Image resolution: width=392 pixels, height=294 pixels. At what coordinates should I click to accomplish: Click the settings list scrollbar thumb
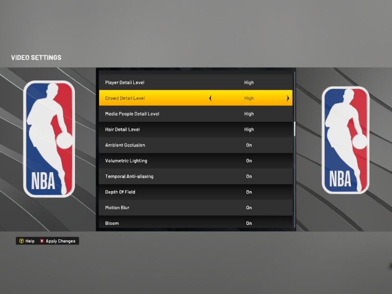294,129
